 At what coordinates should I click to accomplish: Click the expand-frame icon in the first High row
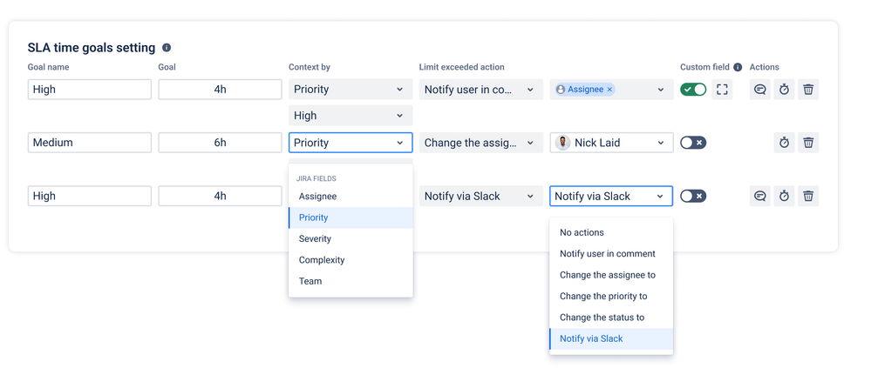[722, 90]
